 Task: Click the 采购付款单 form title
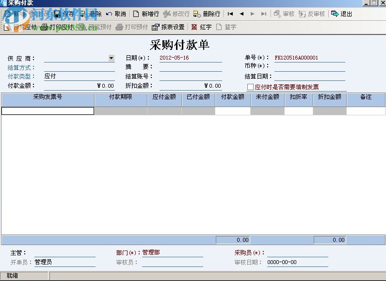pos(180,45)
